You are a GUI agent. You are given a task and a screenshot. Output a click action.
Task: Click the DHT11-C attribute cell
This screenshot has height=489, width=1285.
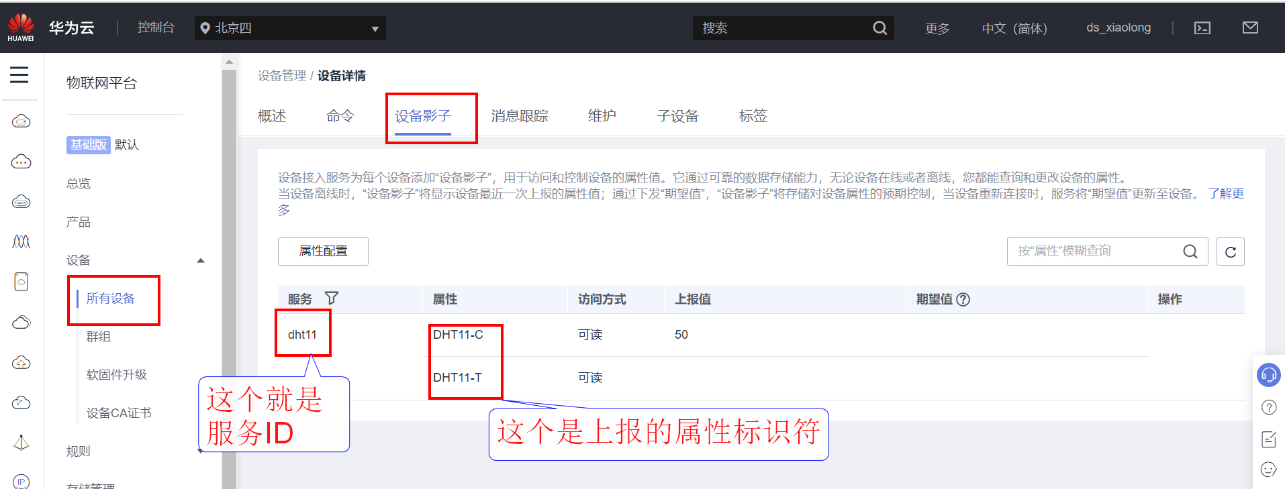click(458, 335)
